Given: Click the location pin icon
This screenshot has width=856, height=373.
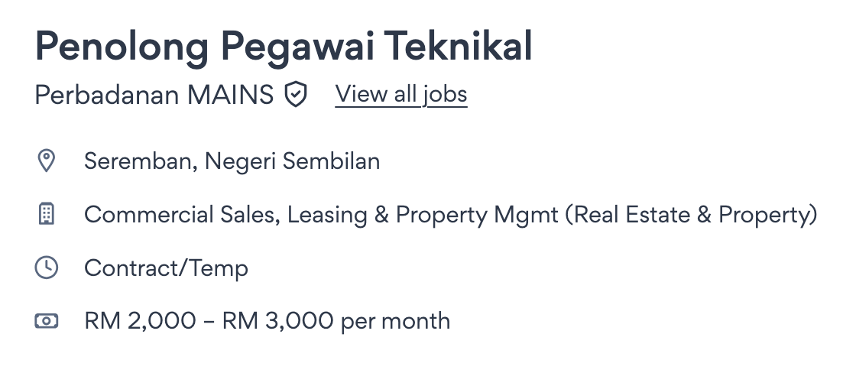Looking at the screenshot, I should (47, 161).
